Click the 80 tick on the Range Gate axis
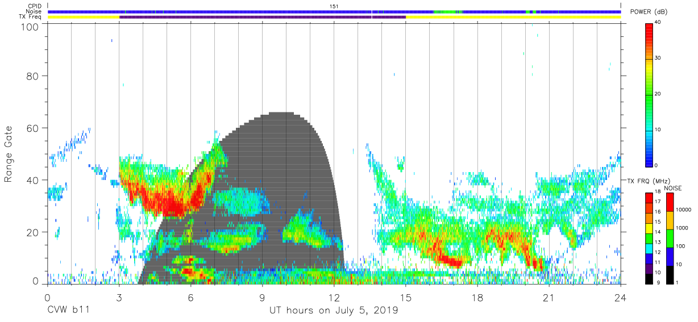 33,76
